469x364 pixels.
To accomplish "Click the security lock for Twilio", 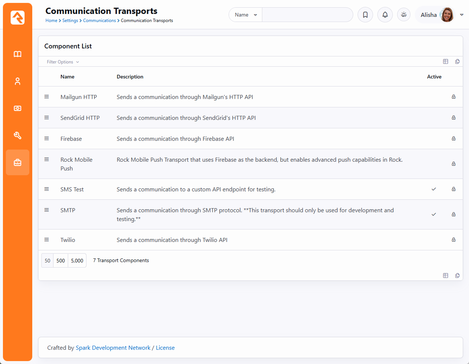I will pyautogui.click(x=454, y=240).
